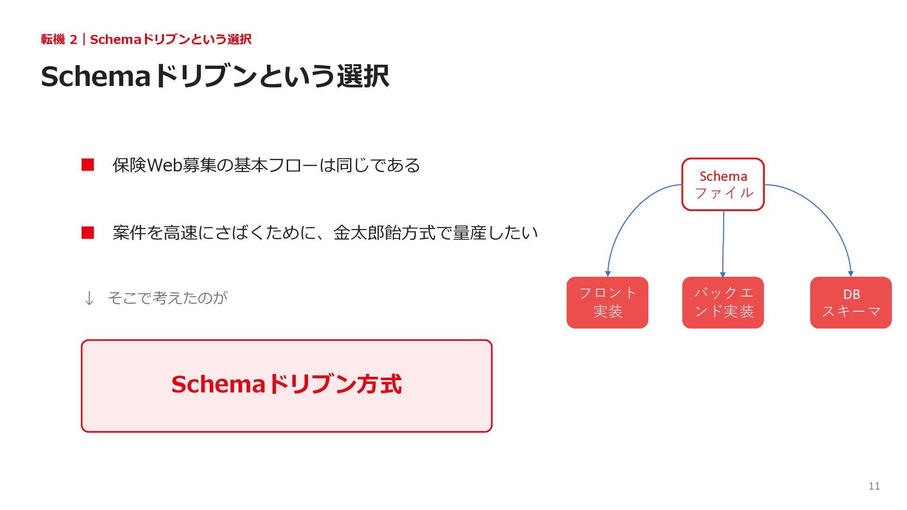
Task: Click the arrowhead pointing into バックエンド実装
Action: pos(722,274)
